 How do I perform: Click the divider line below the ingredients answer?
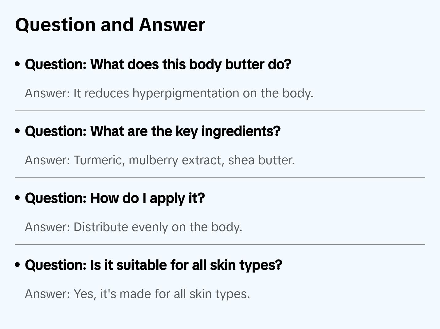point(220,178)
